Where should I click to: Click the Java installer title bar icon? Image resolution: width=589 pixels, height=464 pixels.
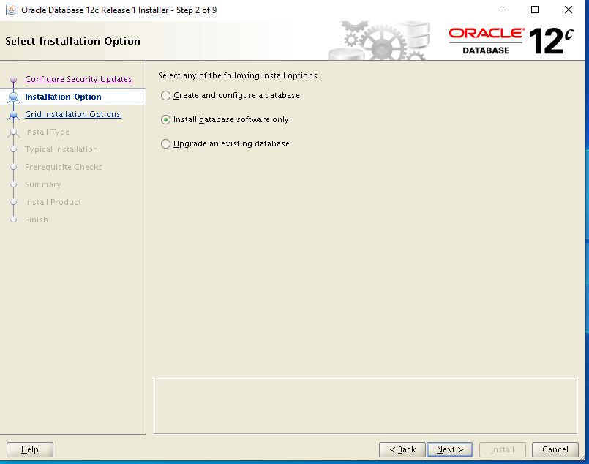pyautogui.click(x=11, y=10)
